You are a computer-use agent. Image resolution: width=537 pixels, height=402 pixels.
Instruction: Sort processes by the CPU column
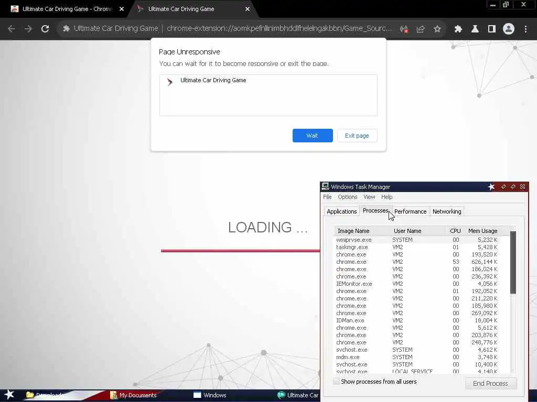(x=455, y=231)
